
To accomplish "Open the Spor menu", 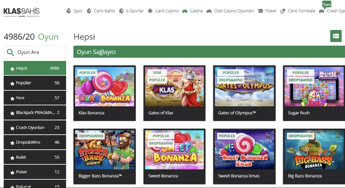I will (78, 11).
